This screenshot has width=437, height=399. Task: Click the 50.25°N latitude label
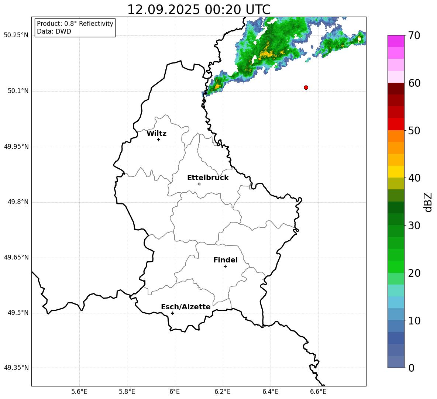pyautogui.click(x=16, y=35)
